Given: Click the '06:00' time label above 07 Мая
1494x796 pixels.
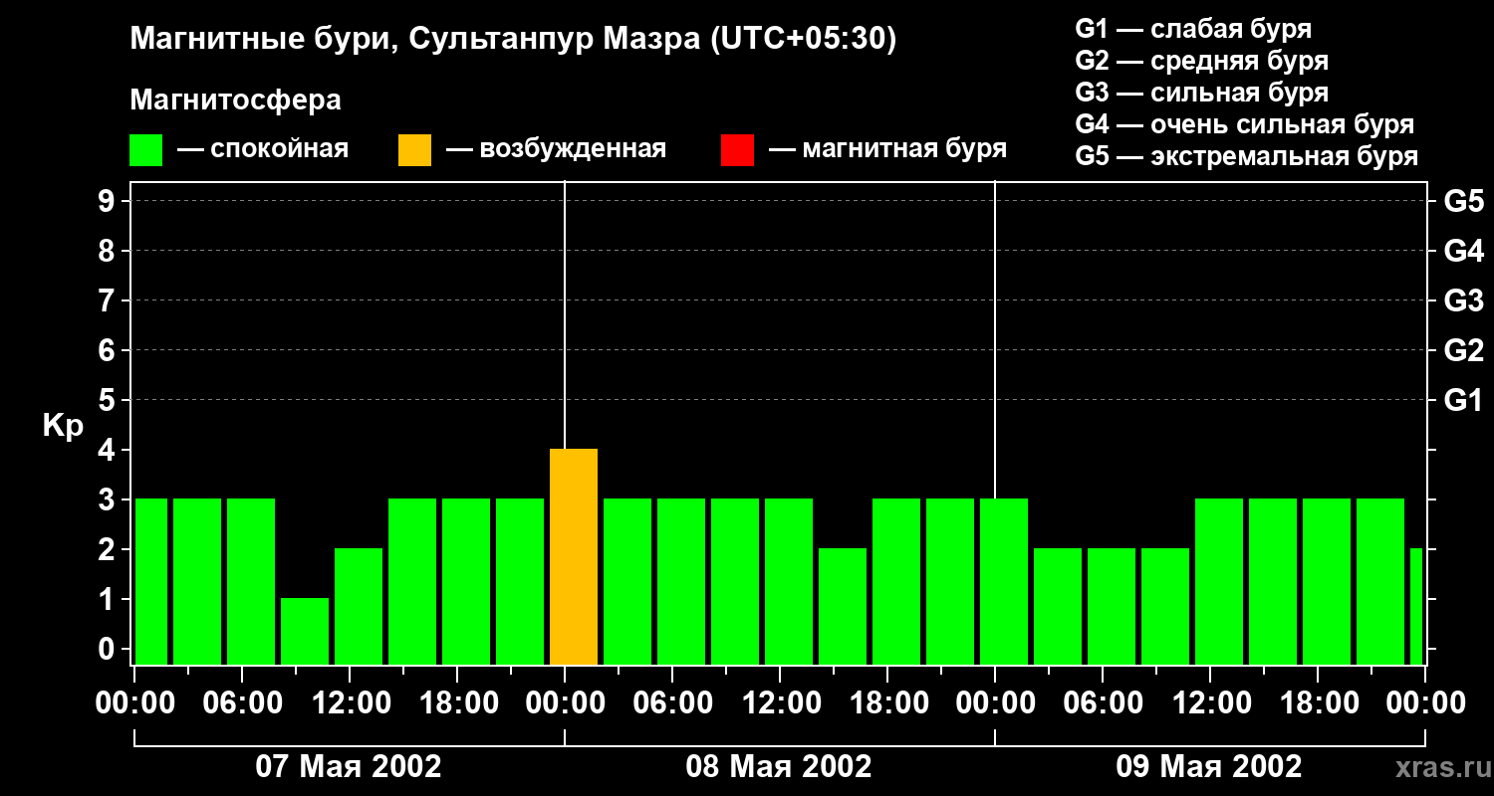Looking at the screenshot, I should pos(242,702).
